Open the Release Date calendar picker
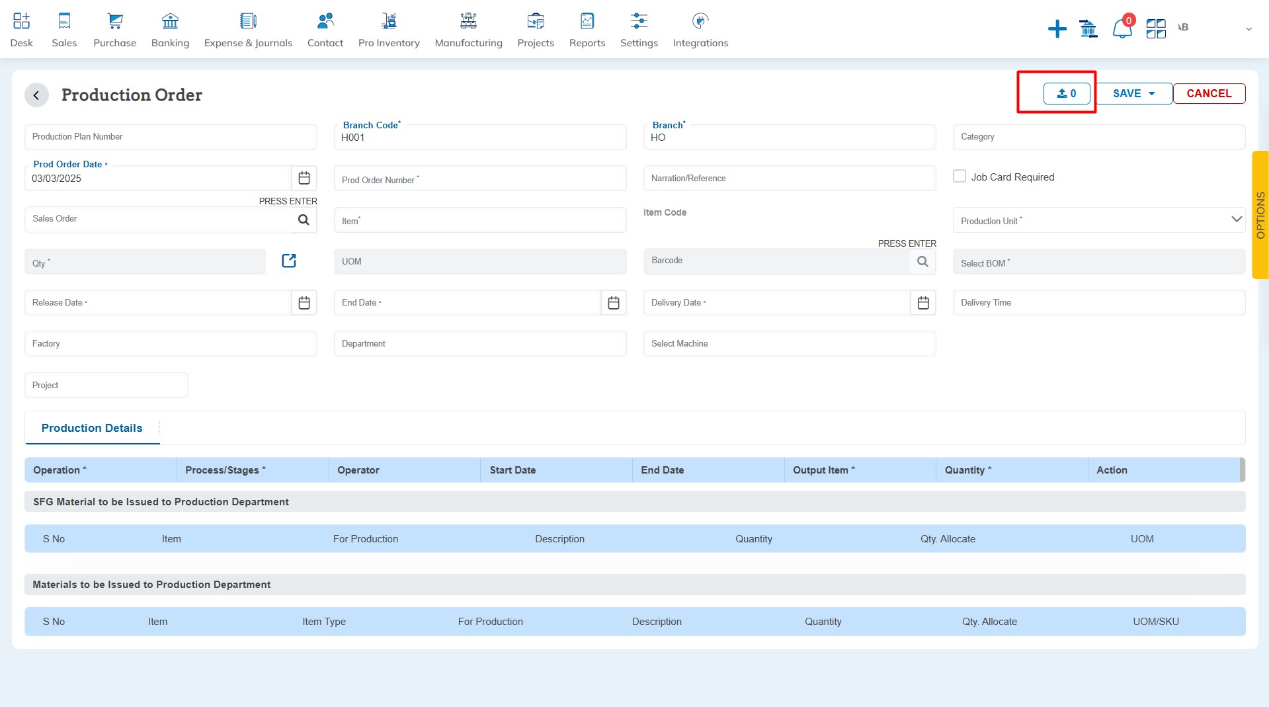This screenshot has height=707, width=1269. tap(304, 302)
